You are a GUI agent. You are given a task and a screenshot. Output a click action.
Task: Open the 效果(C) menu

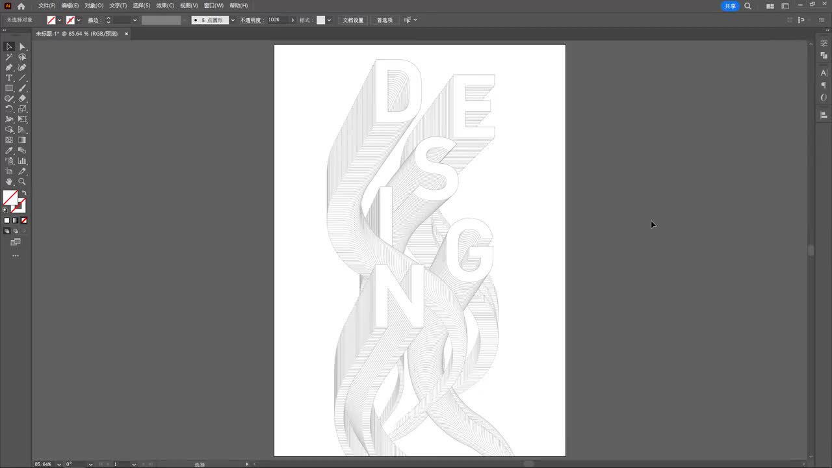pos(165,6)
